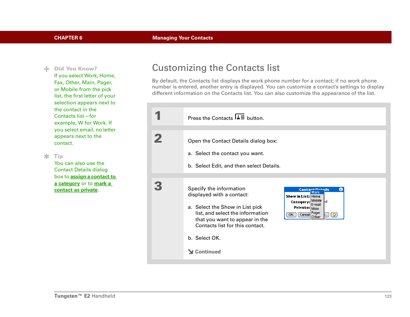Viewport: 410px width, 317px height.
Task: Click 'Open the Contact Details dialog box:' text
Action: [233, 141]
